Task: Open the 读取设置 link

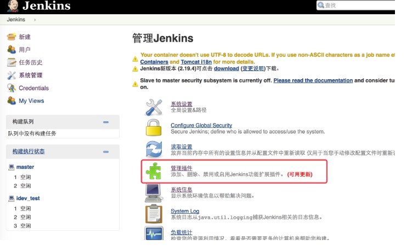Action: pos(182,147)
